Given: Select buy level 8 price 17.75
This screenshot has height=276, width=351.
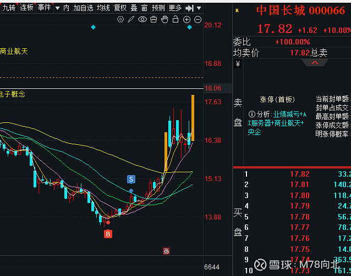Looking at the screenshot, I should point(300,249).
